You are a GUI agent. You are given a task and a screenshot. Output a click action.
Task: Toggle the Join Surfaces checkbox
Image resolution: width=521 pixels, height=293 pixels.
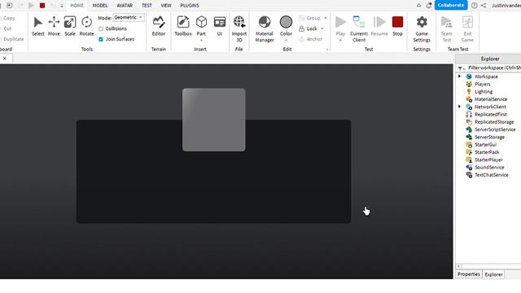101,39
